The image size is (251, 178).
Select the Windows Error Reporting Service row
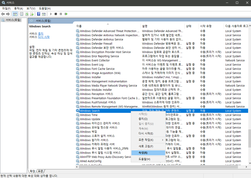click(x=162, y=56)
